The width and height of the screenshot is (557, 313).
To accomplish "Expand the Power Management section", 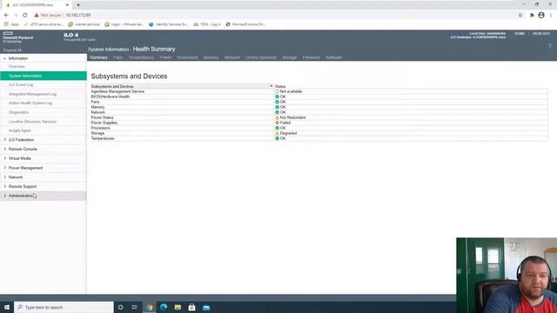I will click(x=5, y=168).
